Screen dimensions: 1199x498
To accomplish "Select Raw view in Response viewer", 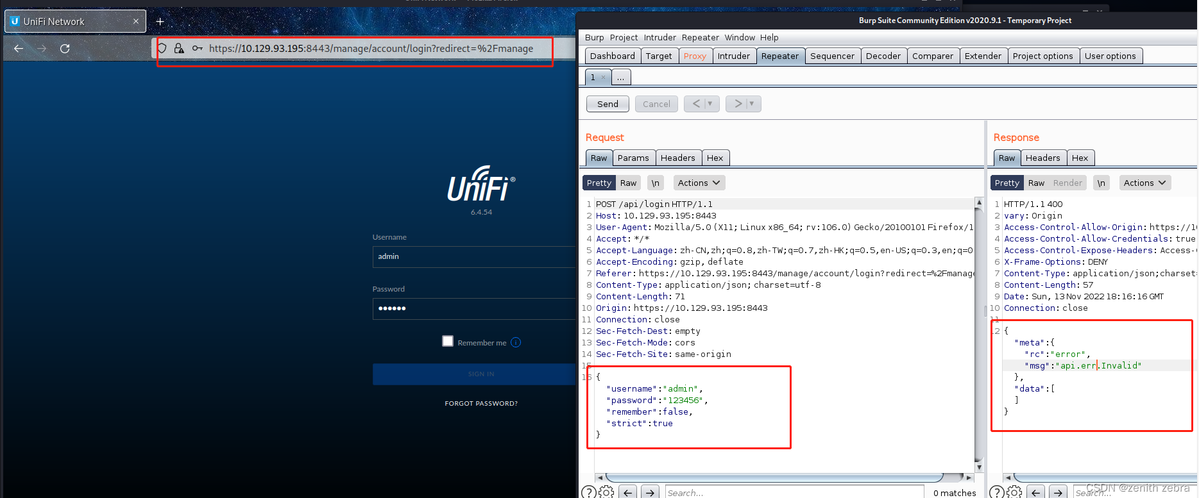I will coord(1036,183).
